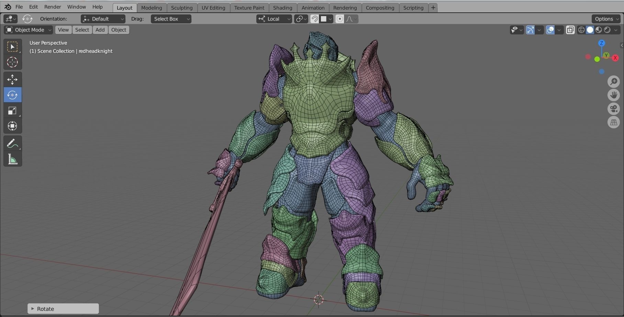Select the Measure tool

[x=13, y=159]
